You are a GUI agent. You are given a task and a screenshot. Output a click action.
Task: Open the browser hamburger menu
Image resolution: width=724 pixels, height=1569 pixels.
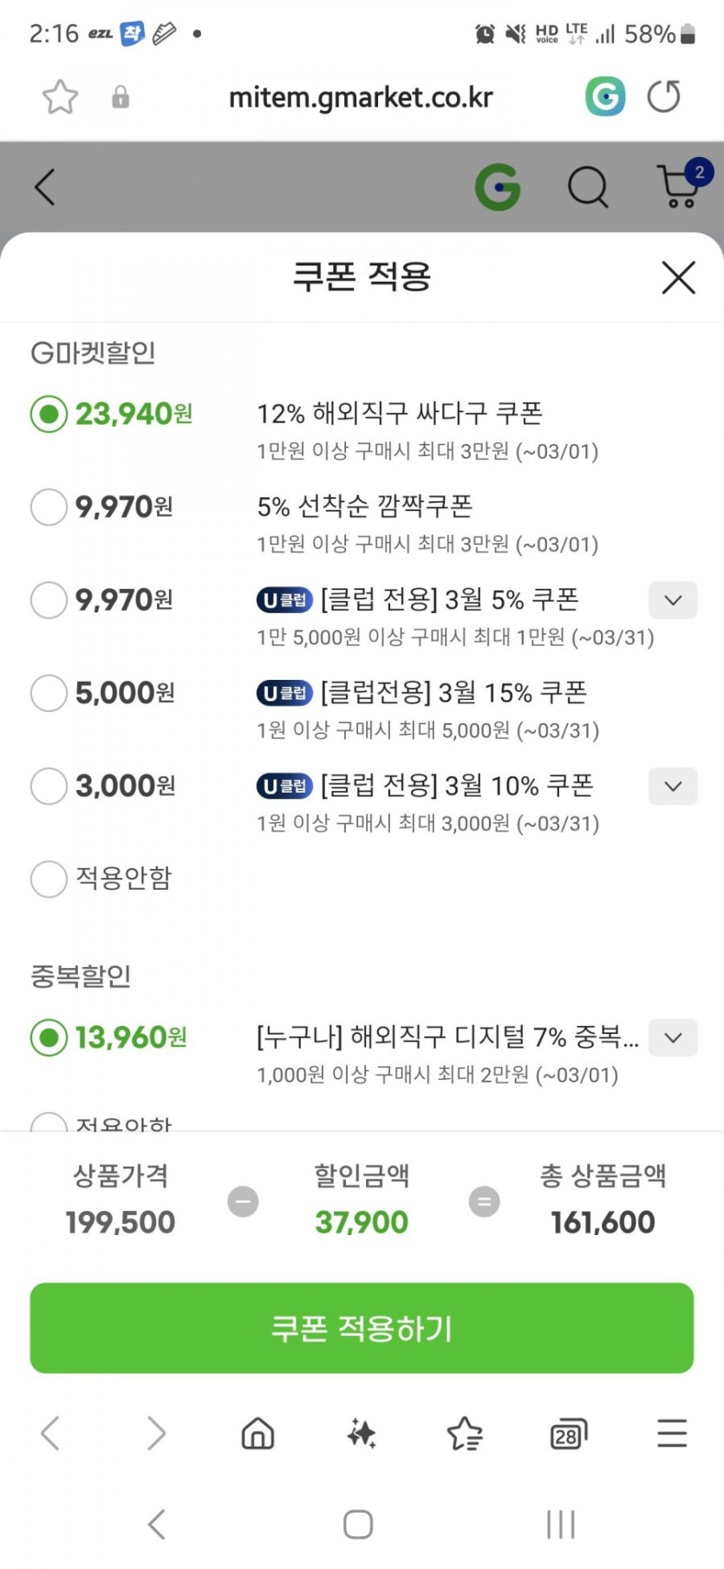[x=672, y=1434]
